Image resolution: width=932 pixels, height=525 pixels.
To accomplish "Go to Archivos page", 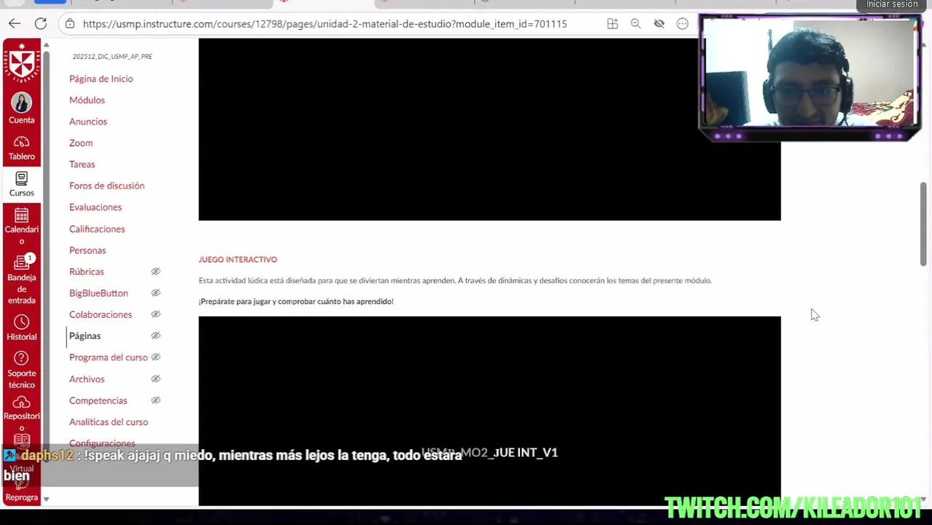I will [87, 379].
